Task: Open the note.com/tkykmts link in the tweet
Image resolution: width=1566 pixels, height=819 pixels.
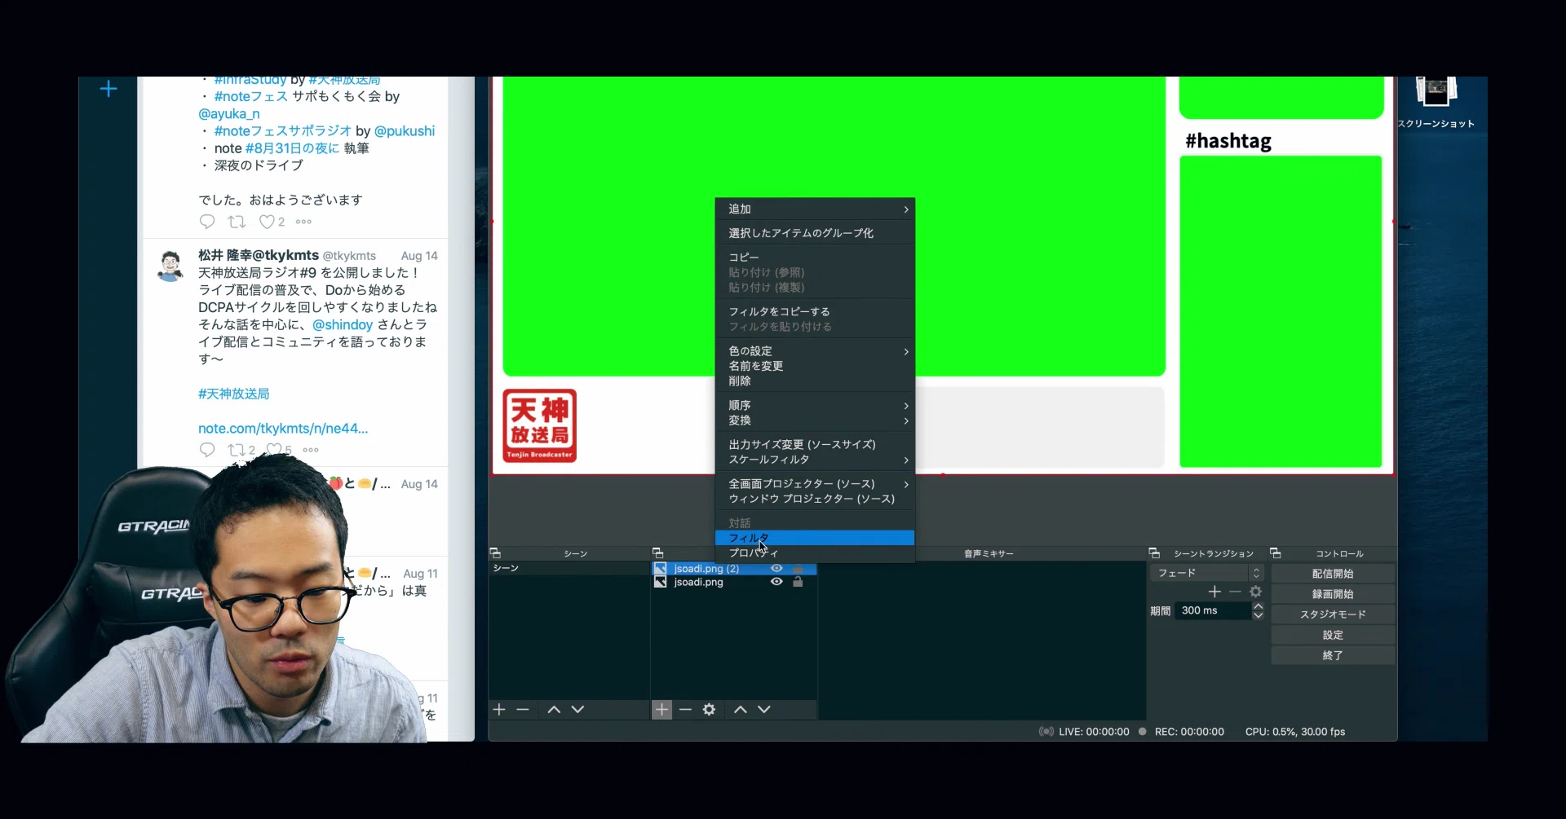Action: point(283,429)
